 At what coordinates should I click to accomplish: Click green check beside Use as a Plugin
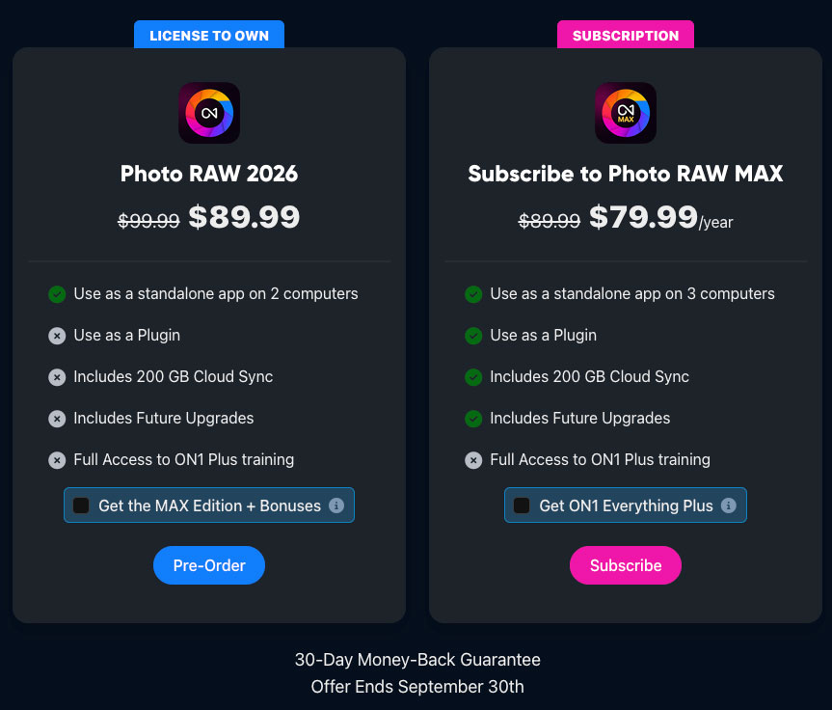click(x=473, y=336)
